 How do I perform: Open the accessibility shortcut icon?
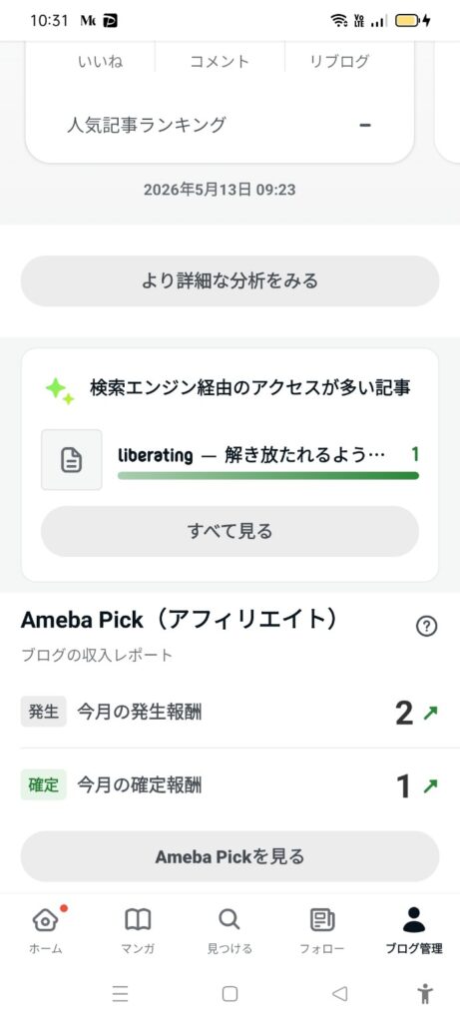click(x=425, y=993)
